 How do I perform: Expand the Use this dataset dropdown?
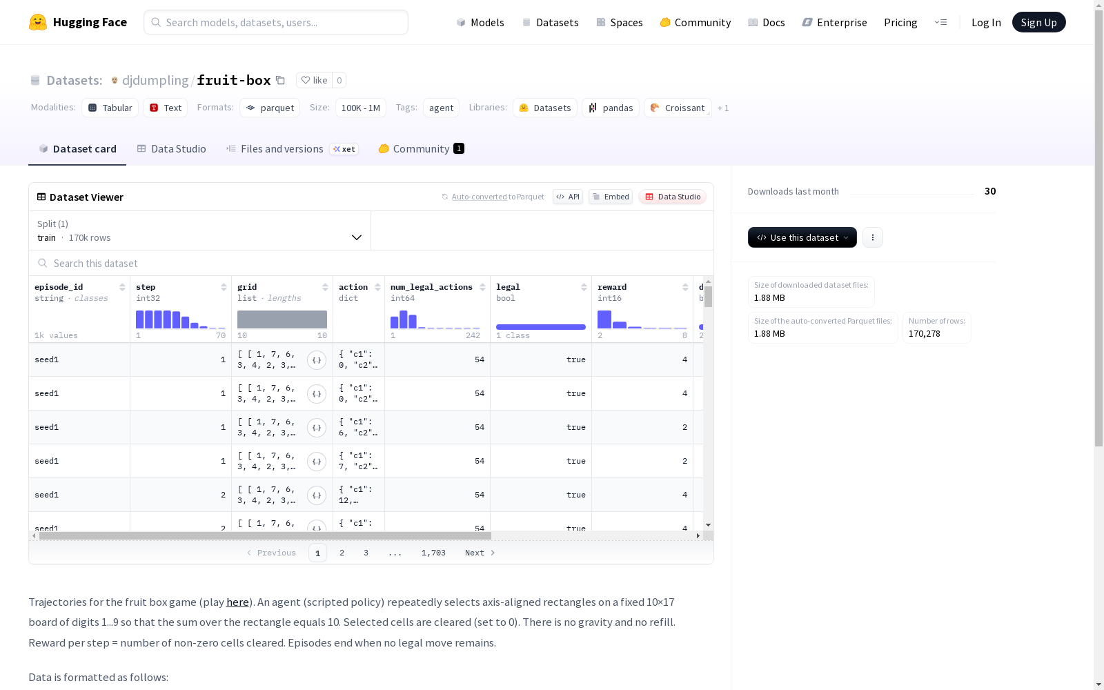pyautogui.click(x=802, y=237)
